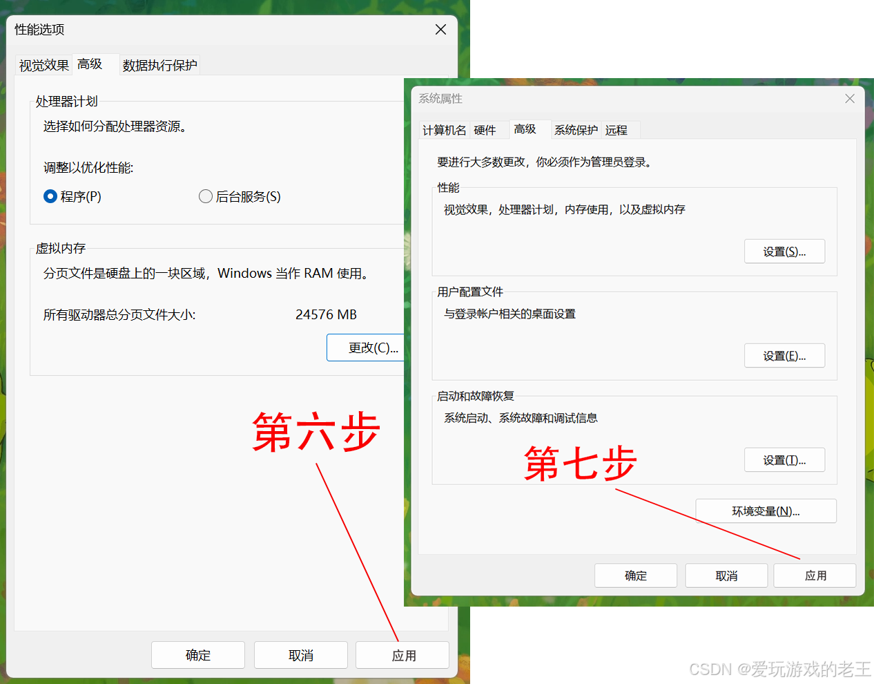Switch to the 视觉效果 tab
Screen dimensions: 874x684
[43, 64]
